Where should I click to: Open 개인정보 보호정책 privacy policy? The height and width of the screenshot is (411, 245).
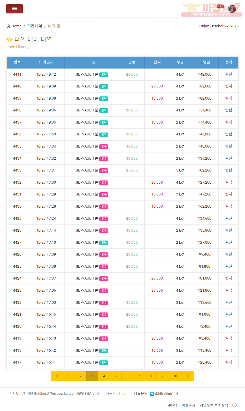[x=214, y=405]
